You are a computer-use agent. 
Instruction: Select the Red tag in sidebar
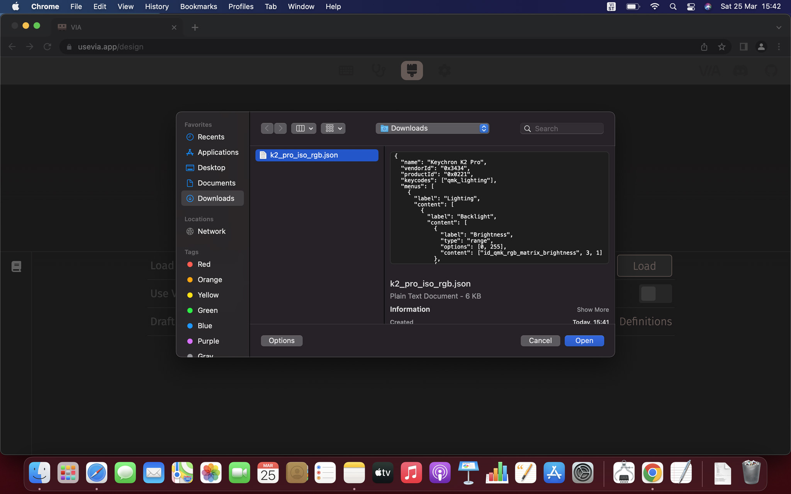(204, 264)
